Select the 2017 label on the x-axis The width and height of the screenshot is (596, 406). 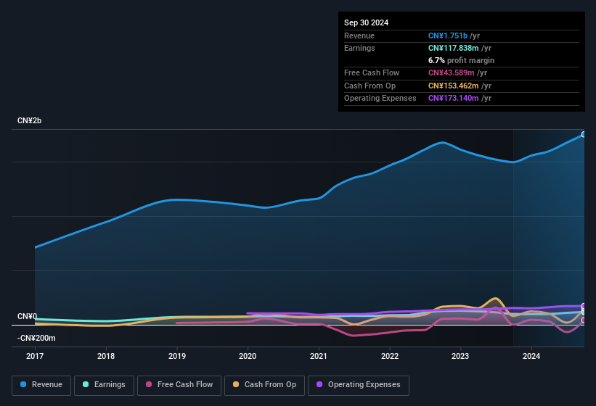coord(35,356)
